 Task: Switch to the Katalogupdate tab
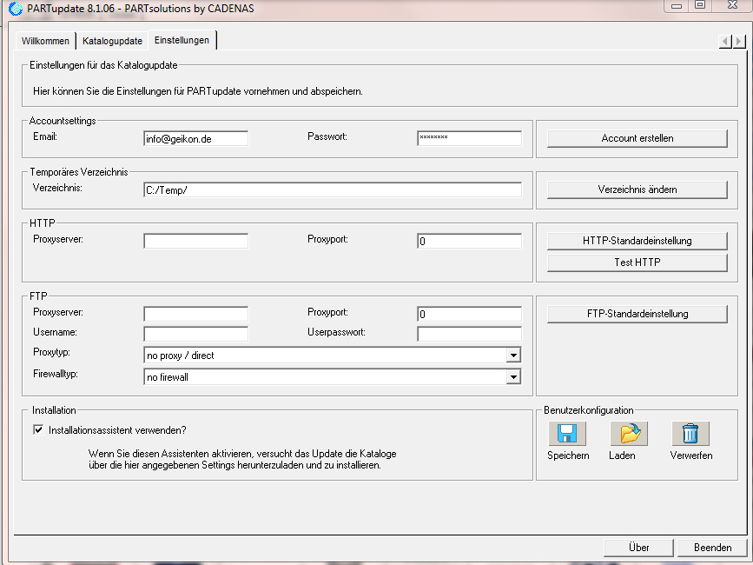[x=112, y=41]
